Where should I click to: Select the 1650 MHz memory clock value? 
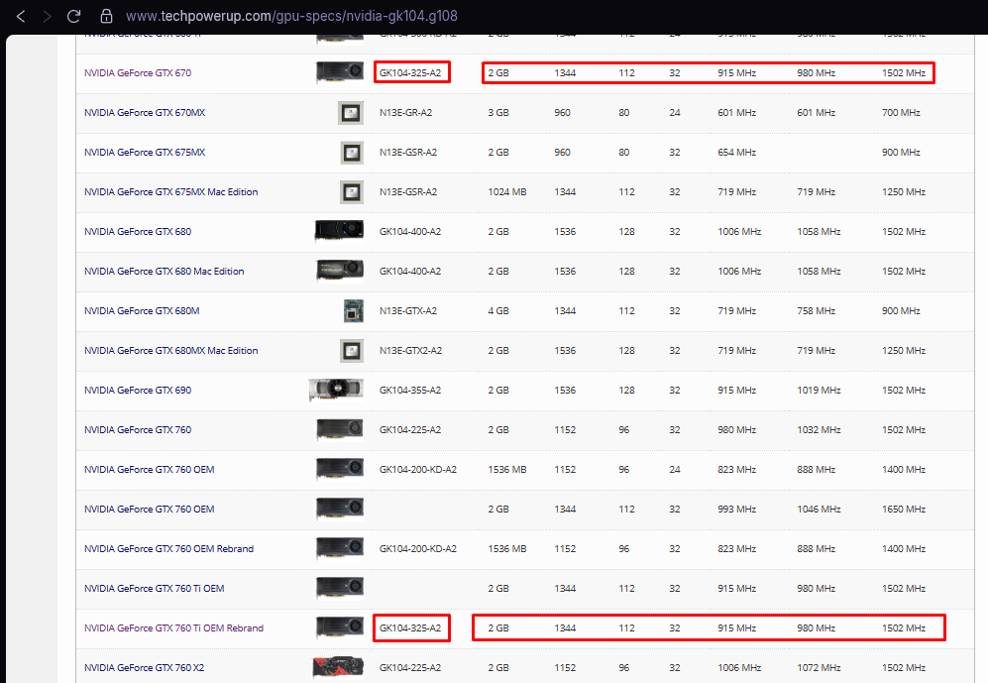click(904, 510)
